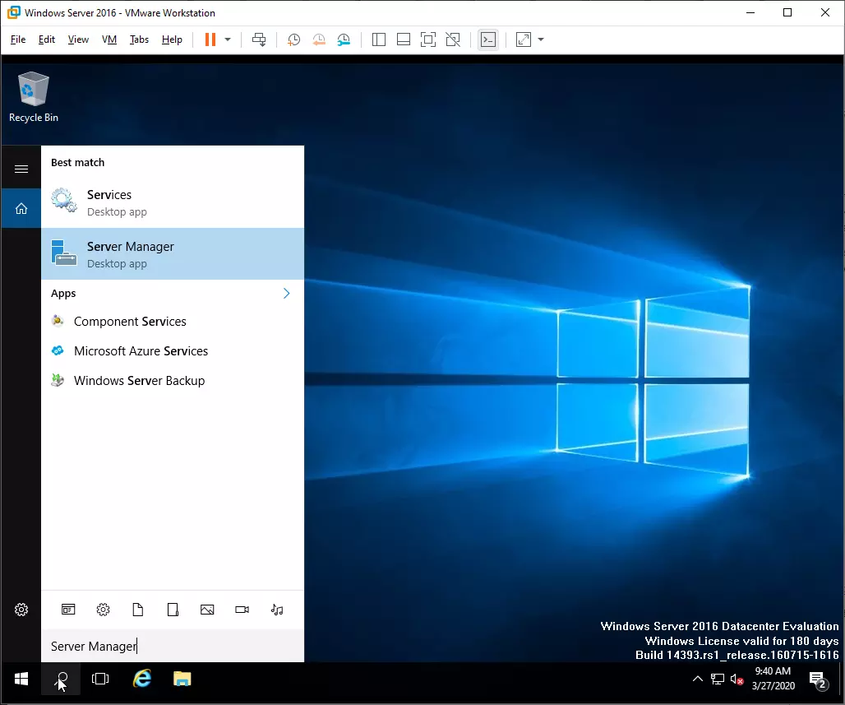Open the Windows Start button
The width and height of the screenshot is (845, 705).
21,679
